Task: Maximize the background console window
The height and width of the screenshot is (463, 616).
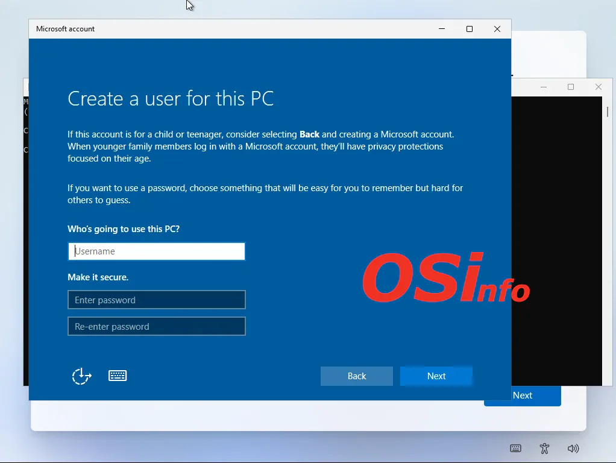Action: [571, 87]
